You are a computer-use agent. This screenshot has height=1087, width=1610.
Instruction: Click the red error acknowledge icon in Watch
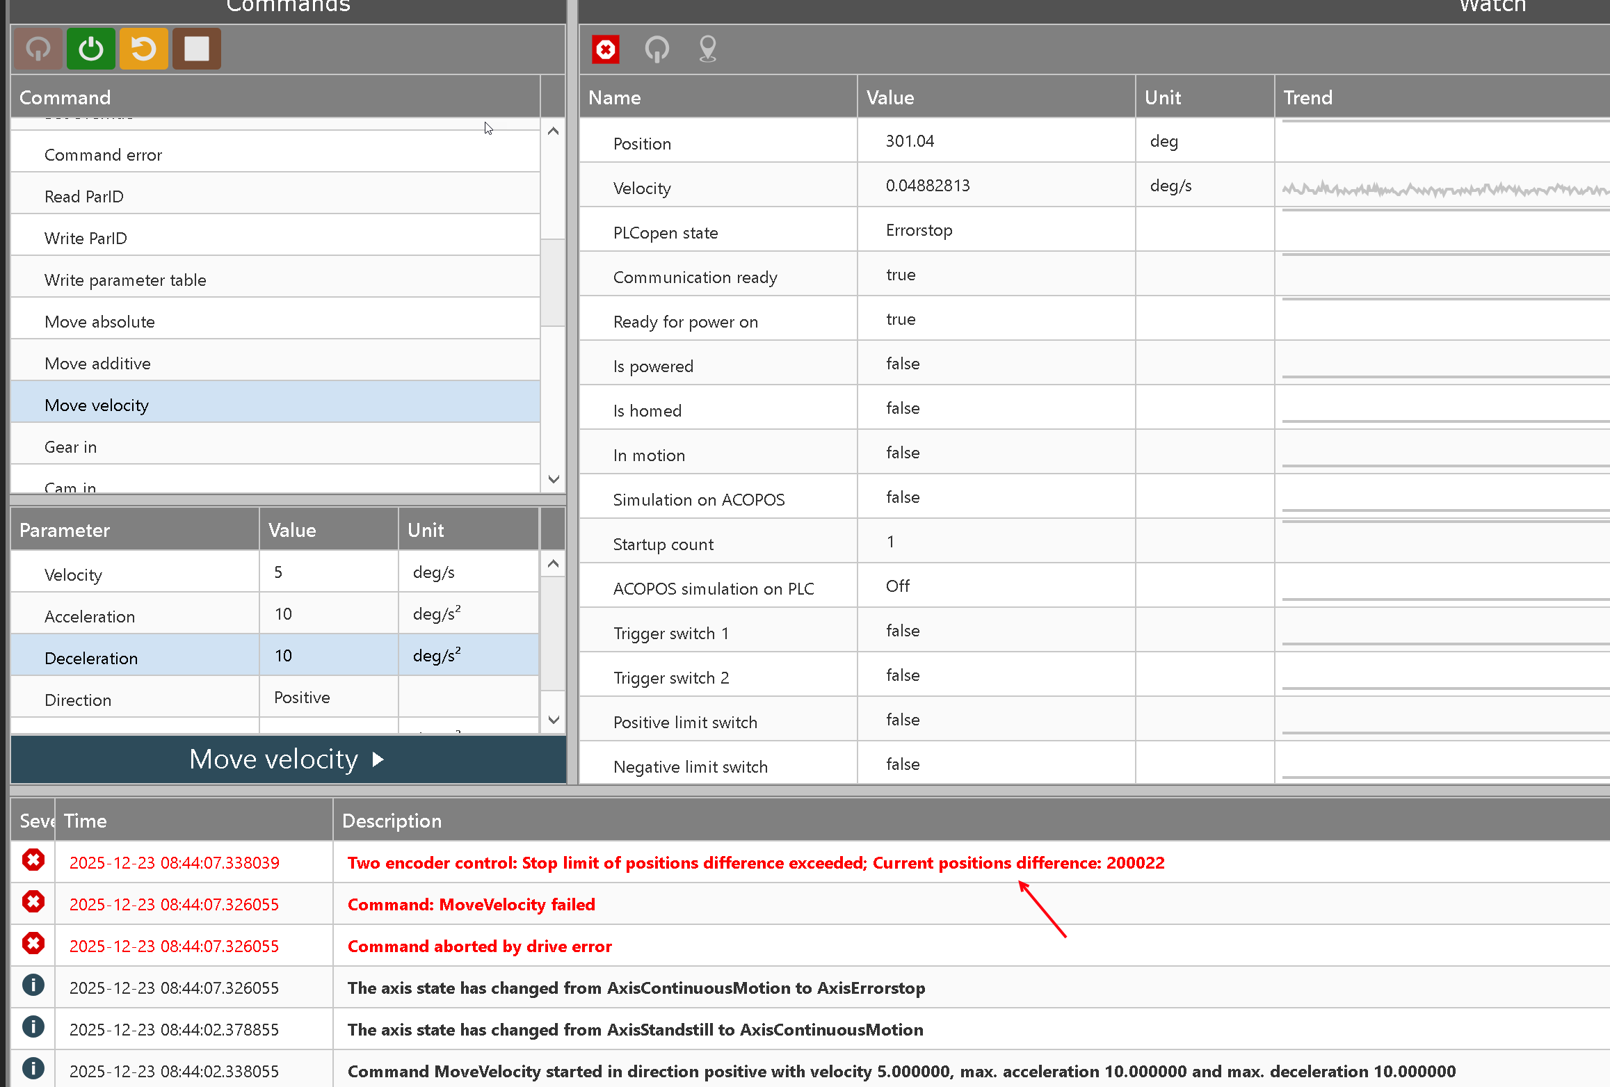pyautogui.click(x=606, y=49)
